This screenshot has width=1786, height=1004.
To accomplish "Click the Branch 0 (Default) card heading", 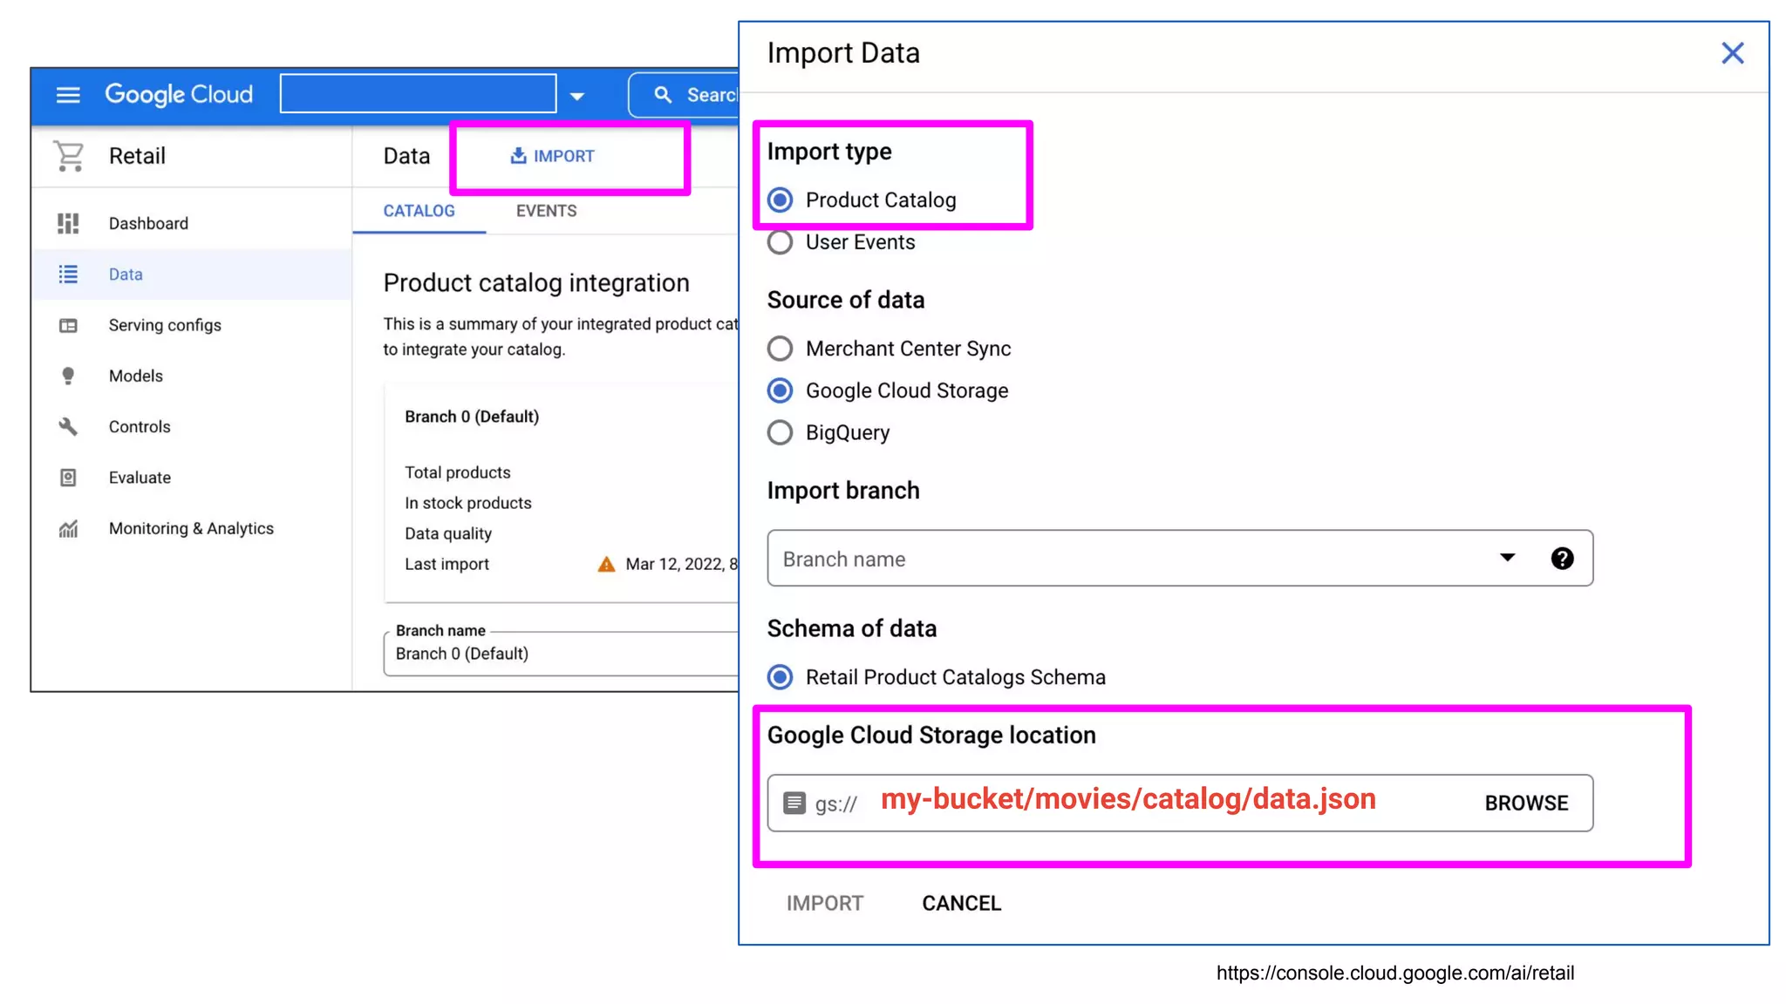I will click(472, 417).
